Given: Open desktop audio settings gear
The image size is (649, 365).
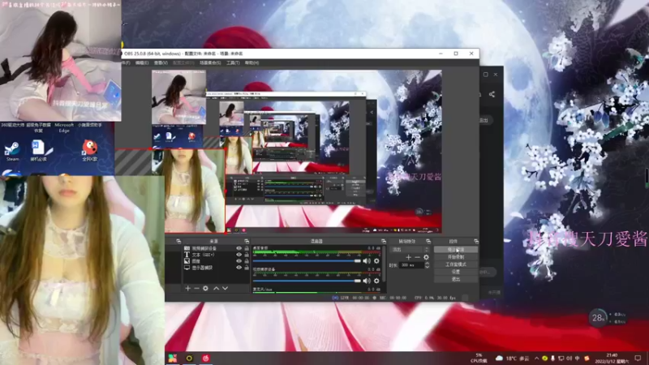Looking at the screenshot, I should 376,260.
